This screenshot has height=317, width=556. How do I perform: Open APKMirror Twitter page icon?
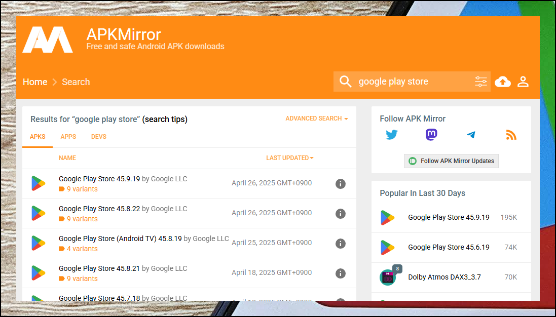[x=391, y=135]
